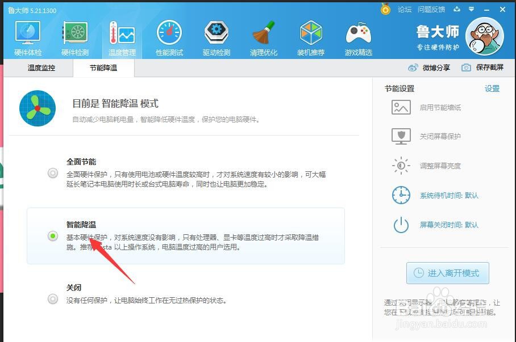The image size is (516, 342).
Task: Click 系统待机时间: 默认 link
Action: pos(449,196)
